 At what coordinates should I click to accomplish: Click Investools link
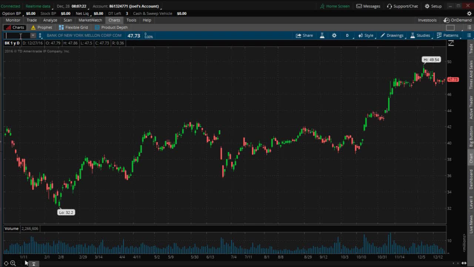[427, 20]
